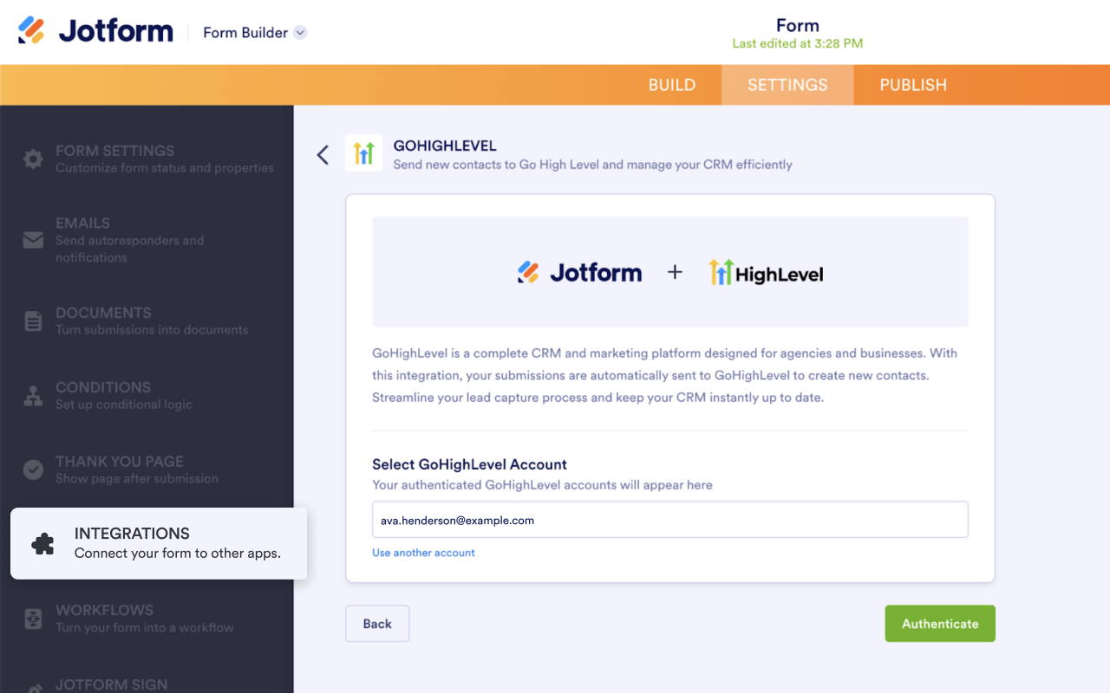Select the Emails envelope icon
The height and width of the screenshot is (693, 1110).
33,240
